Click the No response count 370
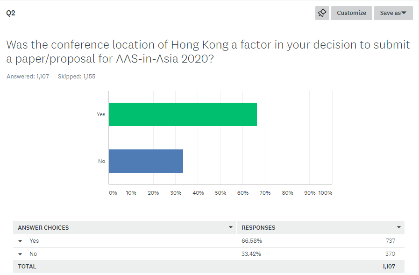The width and height of the screenshot is (419, 275). pyautogui.click(x=390, y=254)
